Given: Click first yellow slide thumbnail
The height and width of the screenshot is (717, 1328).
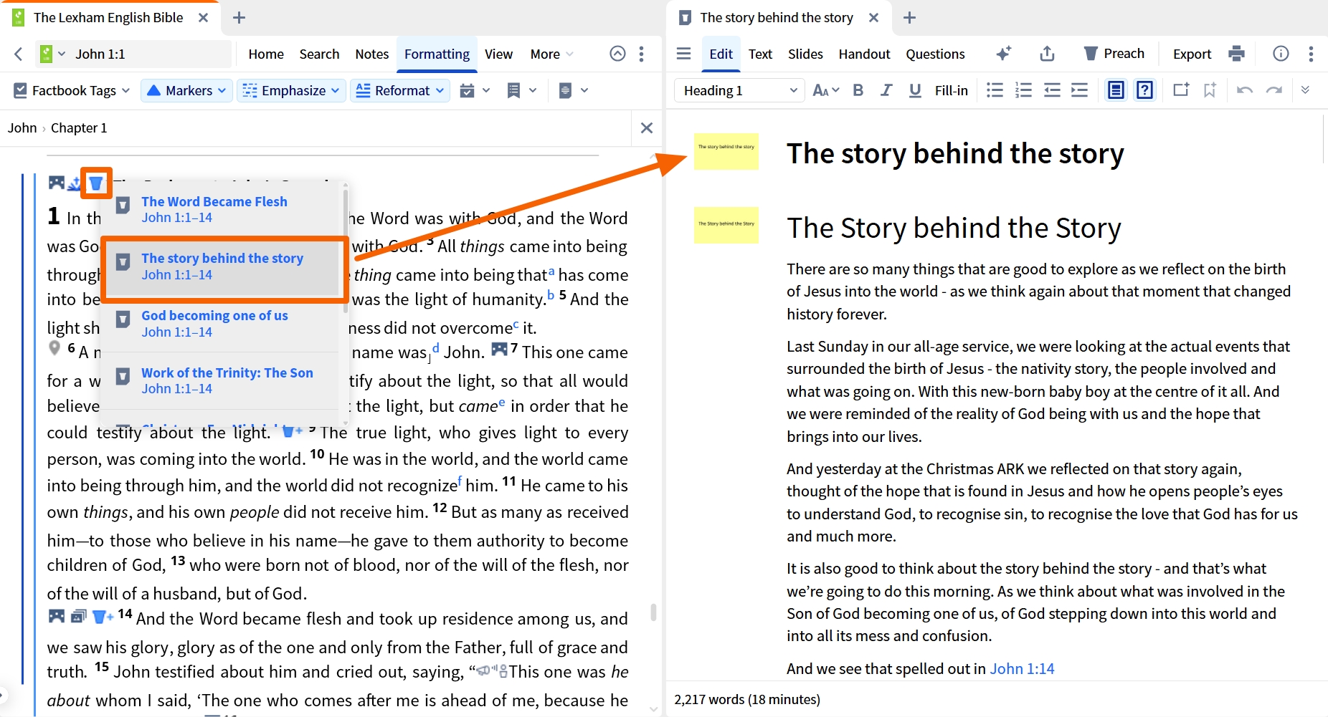Looking at the screenshot, I should 726,151.
